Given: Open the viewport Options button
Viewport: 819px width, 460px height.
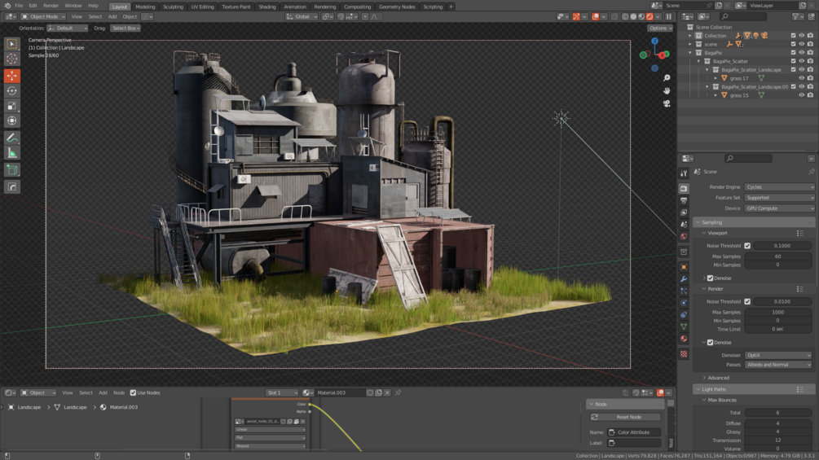Looking at the screenshot, I should coord(659,28).
